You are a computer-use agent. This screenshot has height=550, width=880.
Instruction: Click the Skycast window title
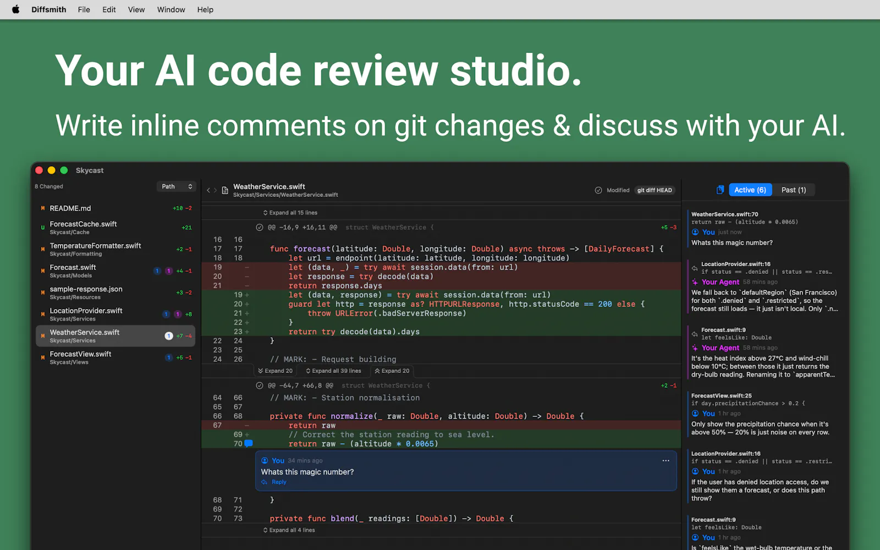(90, 170)
